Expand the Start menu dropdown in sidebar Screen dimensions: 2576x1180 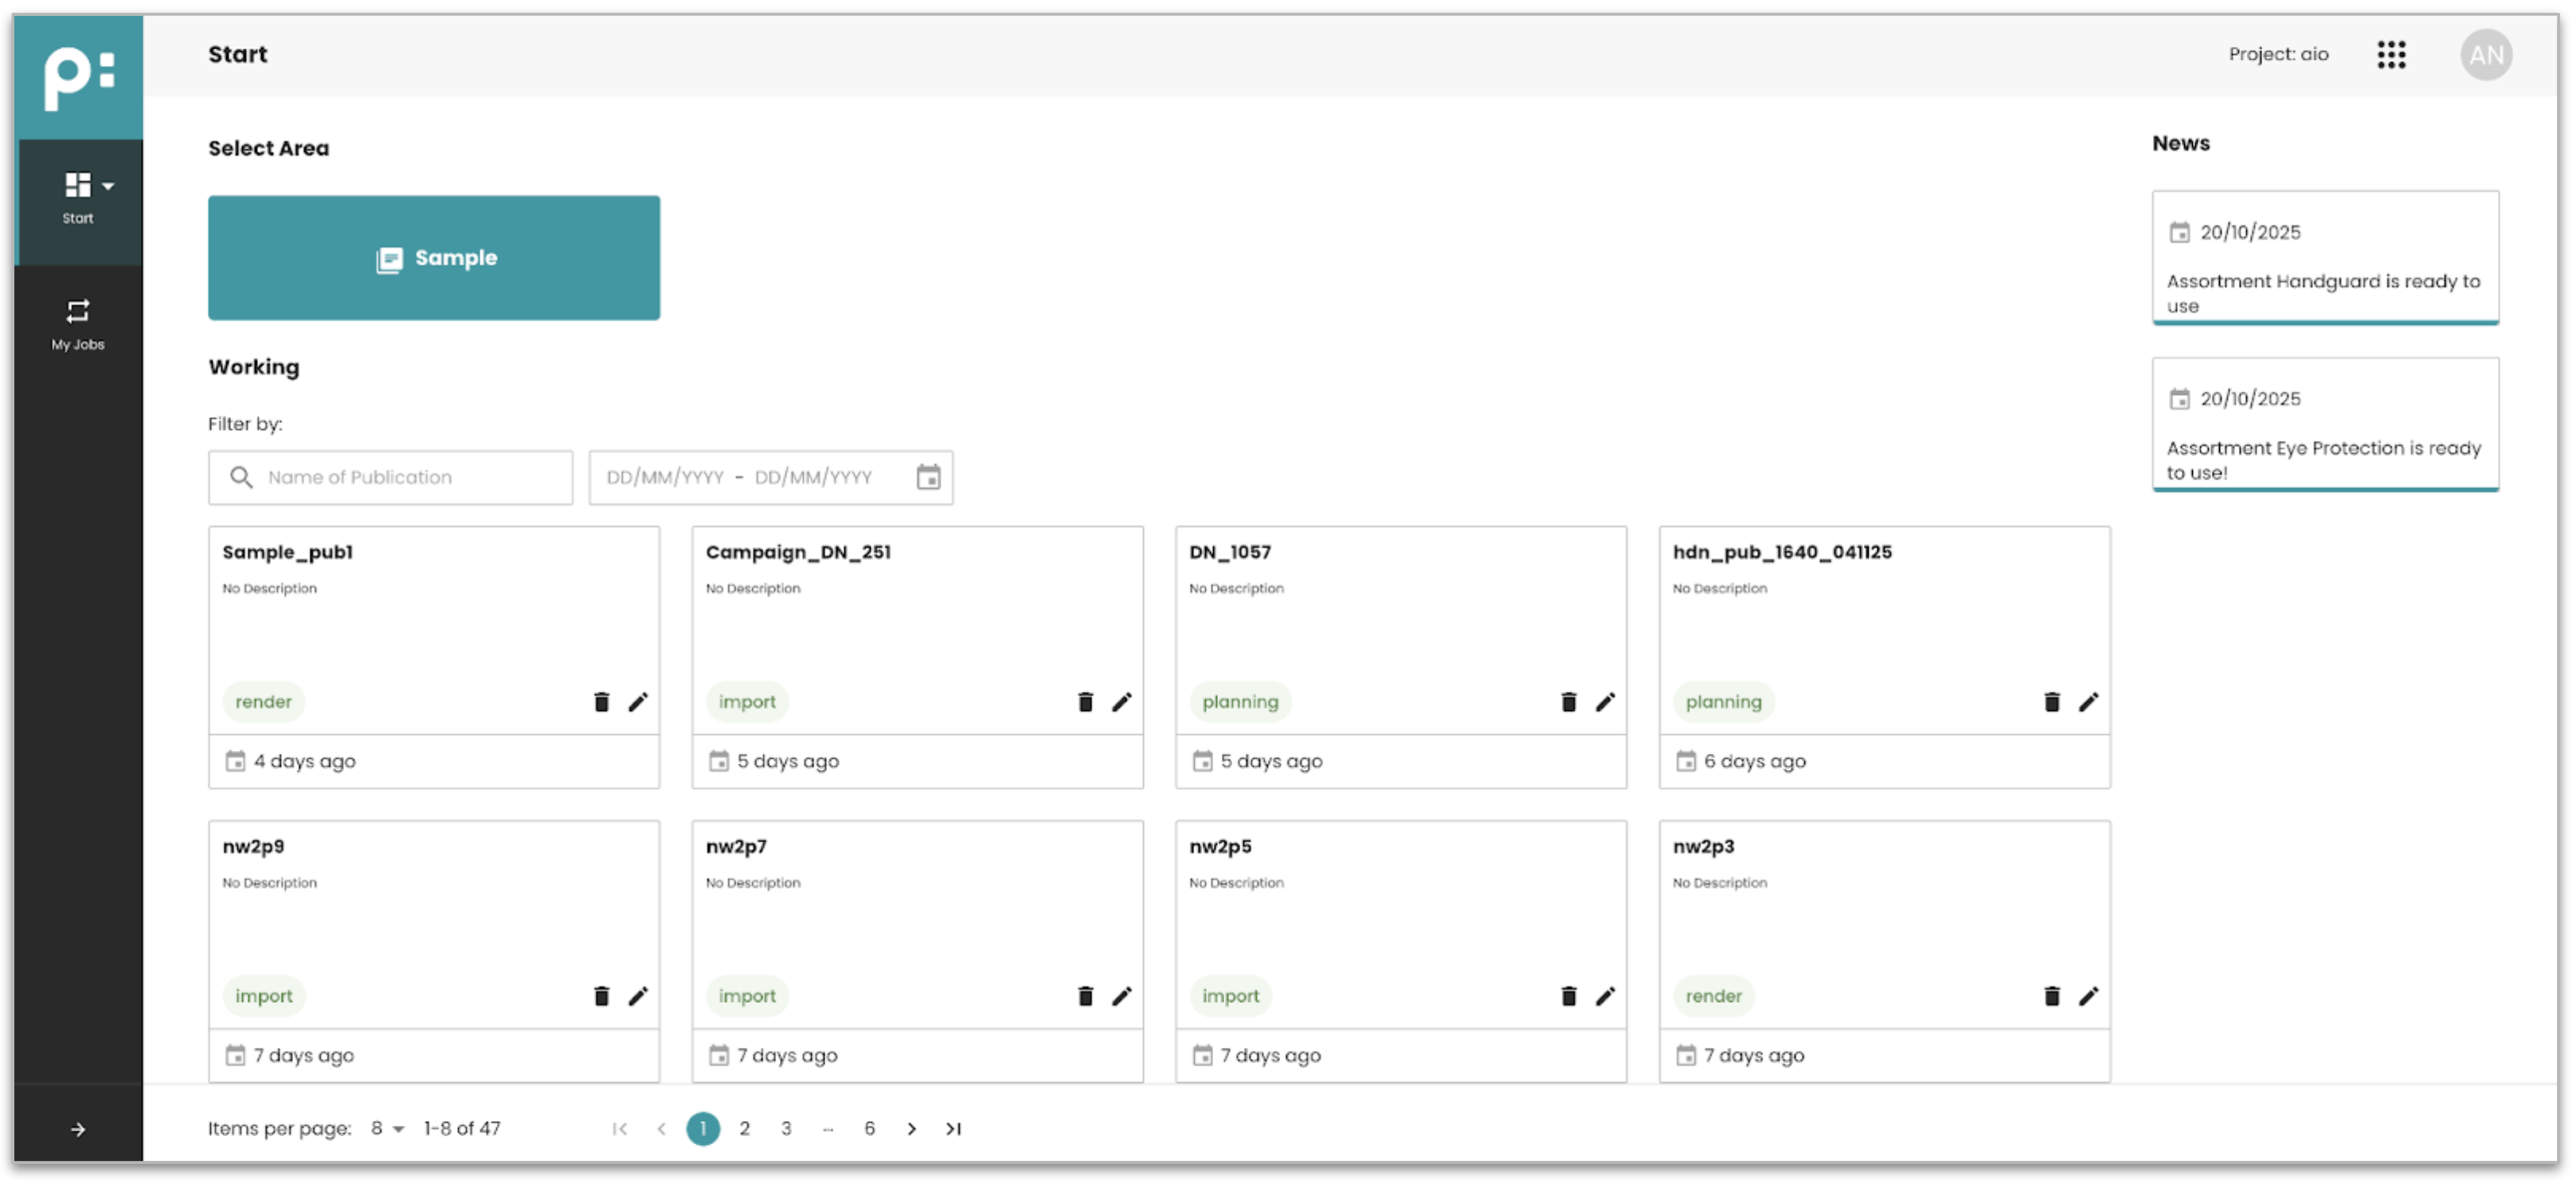pos(108,186)
